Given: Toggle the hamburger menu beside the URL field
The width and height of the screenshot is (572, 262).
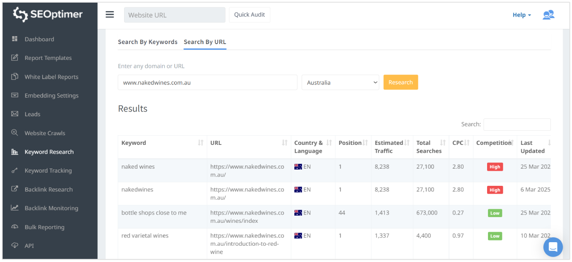Looking at the screenshot, I should [x=110, y=14].
